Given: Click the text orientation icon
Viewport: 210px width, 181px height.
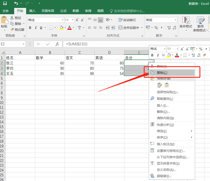Looking at the screenshot, I should 108,20.
